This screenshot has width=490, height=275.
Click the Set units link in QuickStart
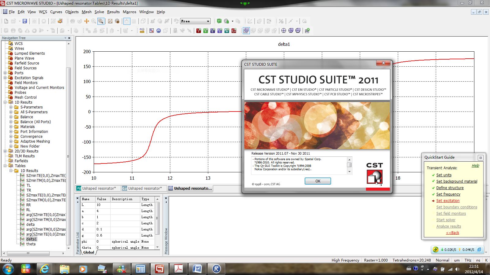click(x=444, y=175)
